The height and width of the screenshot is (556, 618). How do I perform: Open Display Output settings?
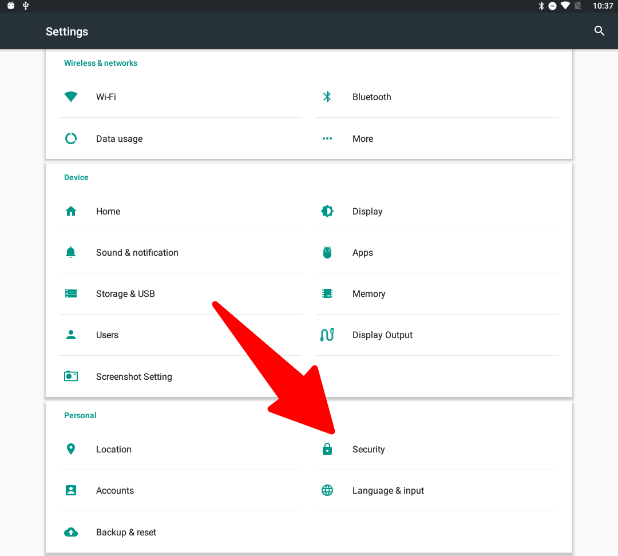pos(437,335)
